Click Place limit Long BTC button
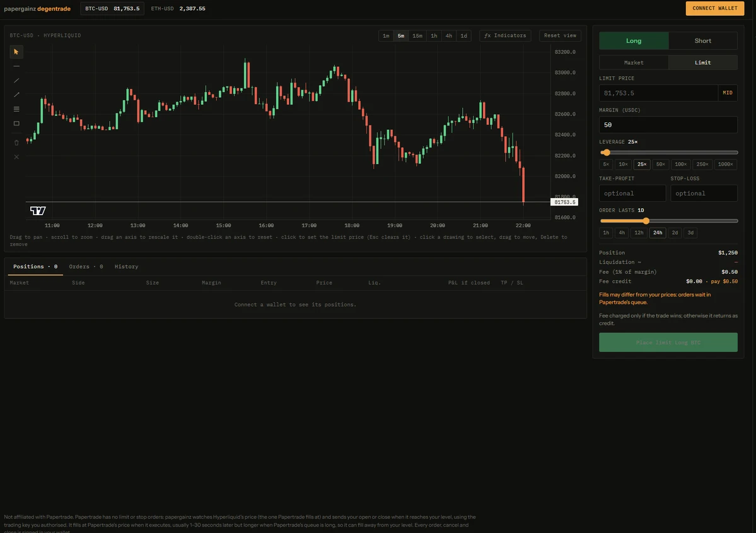Screen dimensions: 756x533 [668, 343]
